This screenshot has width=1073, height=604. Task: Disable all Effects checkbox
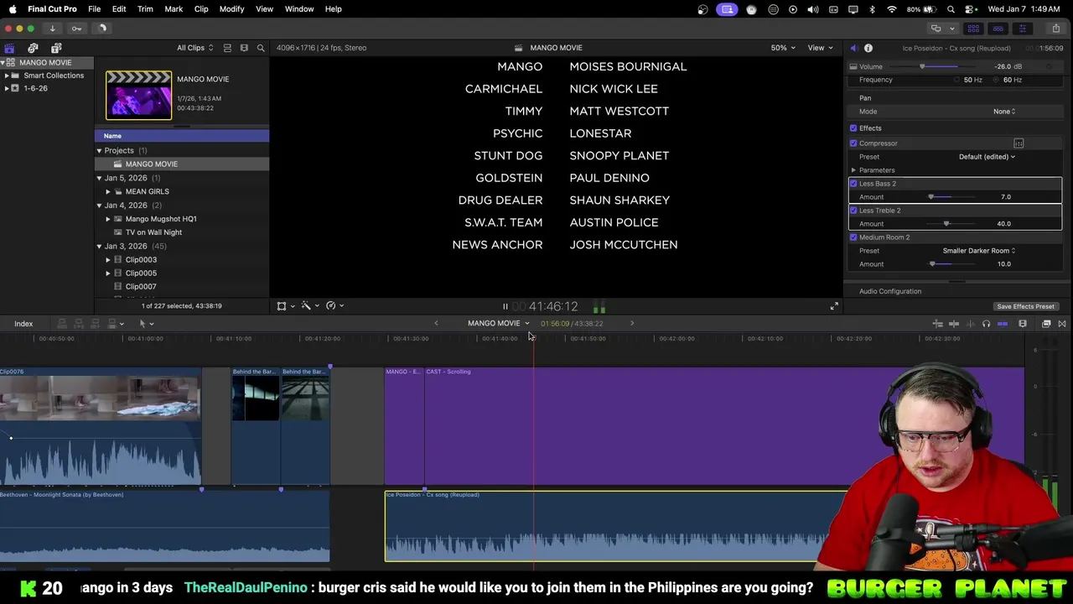853,128
